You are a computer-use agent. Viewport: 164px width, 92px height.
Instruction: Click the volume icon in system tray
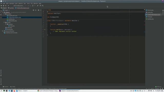(x=151, y=91)
